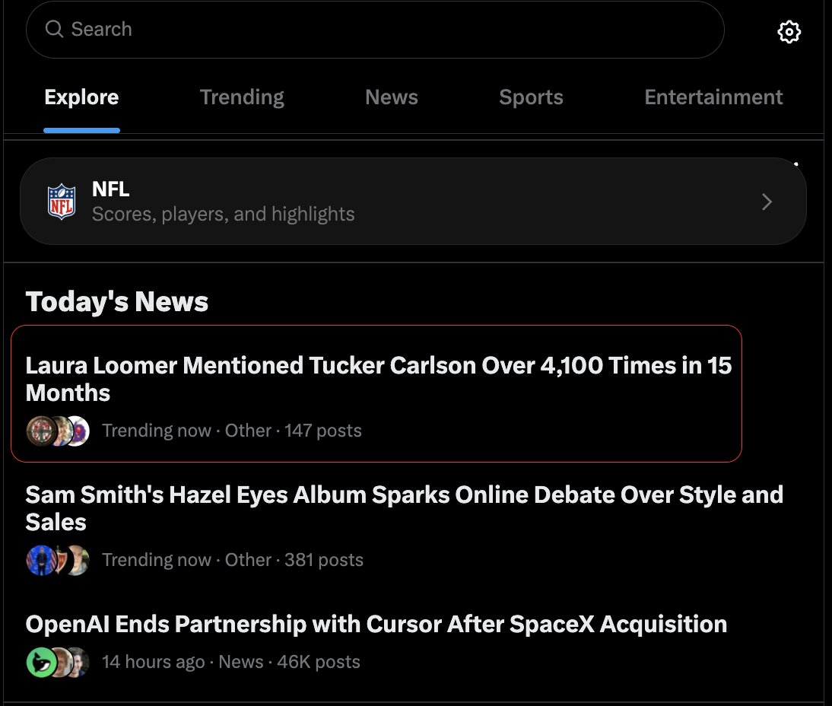This screenshot has width=832, height=706.
Task: Click avatar cluster beside '381 posts'
Action: click(x=58, y=560)
